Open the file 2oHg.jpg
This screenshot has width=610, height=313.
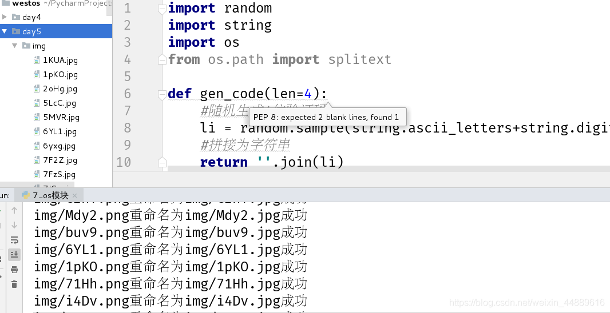pos(60,89)
